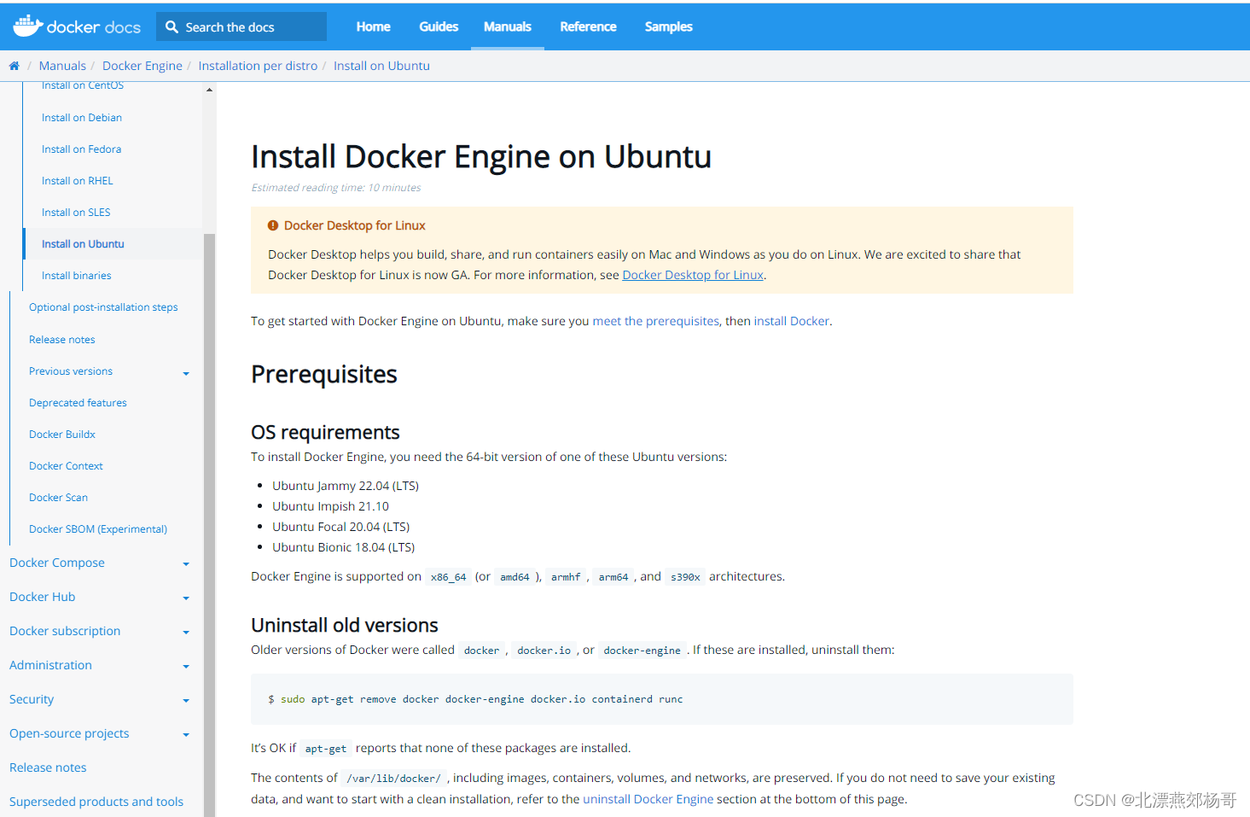Screen dimensions: 1250x817
Task: Click the x86_64 code tag
Action: pos(448,577)
